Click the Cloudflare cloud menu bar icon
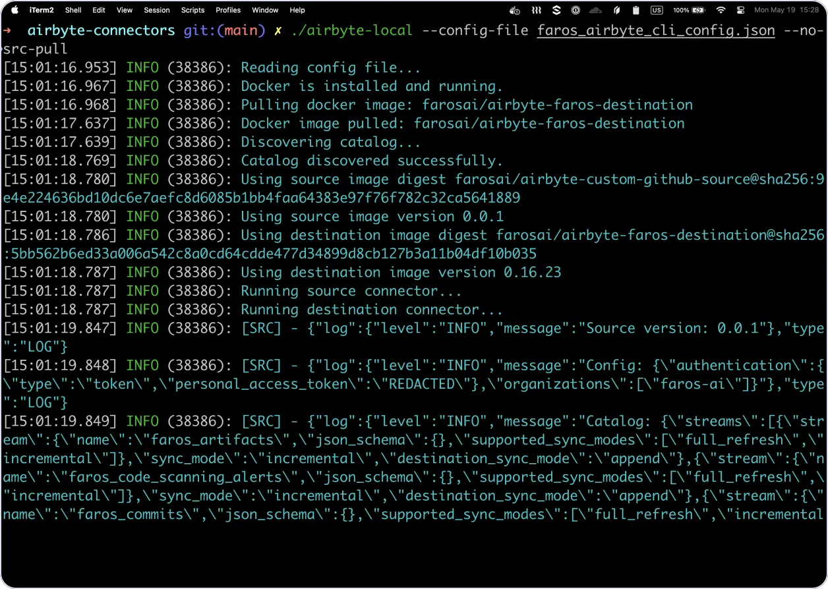828x589 pixels. 595,10
